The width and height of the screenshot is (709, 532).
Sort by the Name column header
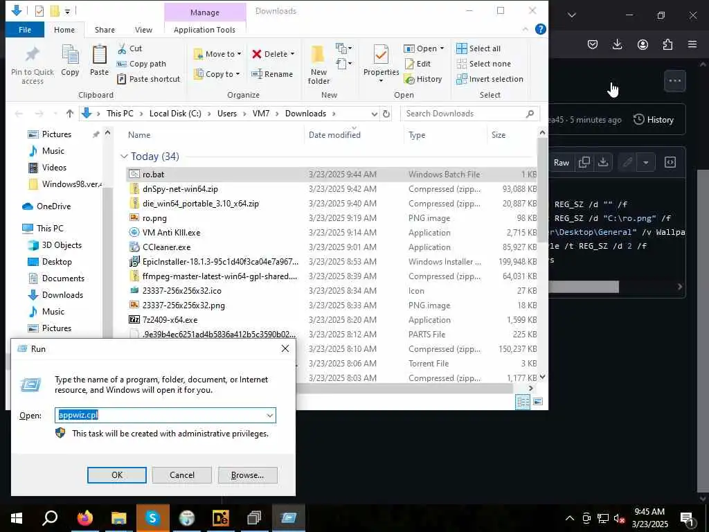tap(139, 135)
